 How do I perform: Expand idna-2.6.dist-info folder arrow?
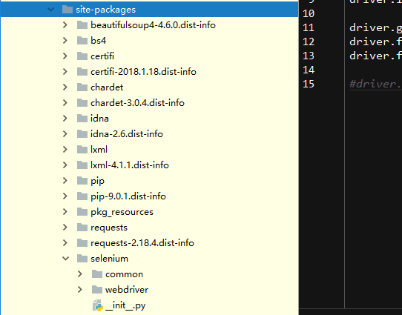[x=65, y=134]
